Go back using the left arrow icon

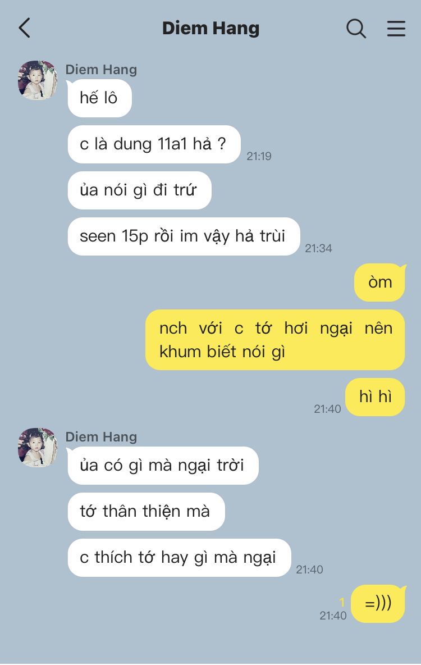tap(25, 28)
